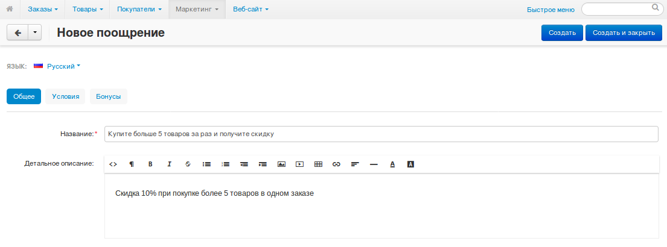Click inside the description text area
This screenshot has width=667, height=247.
coord(381,205)
